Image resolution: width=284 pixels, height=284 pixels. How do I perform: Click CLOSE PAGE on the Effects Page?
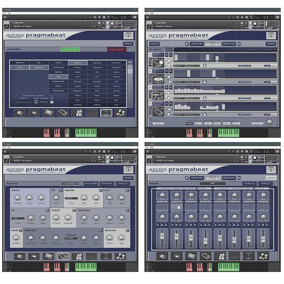click(70, 184)
